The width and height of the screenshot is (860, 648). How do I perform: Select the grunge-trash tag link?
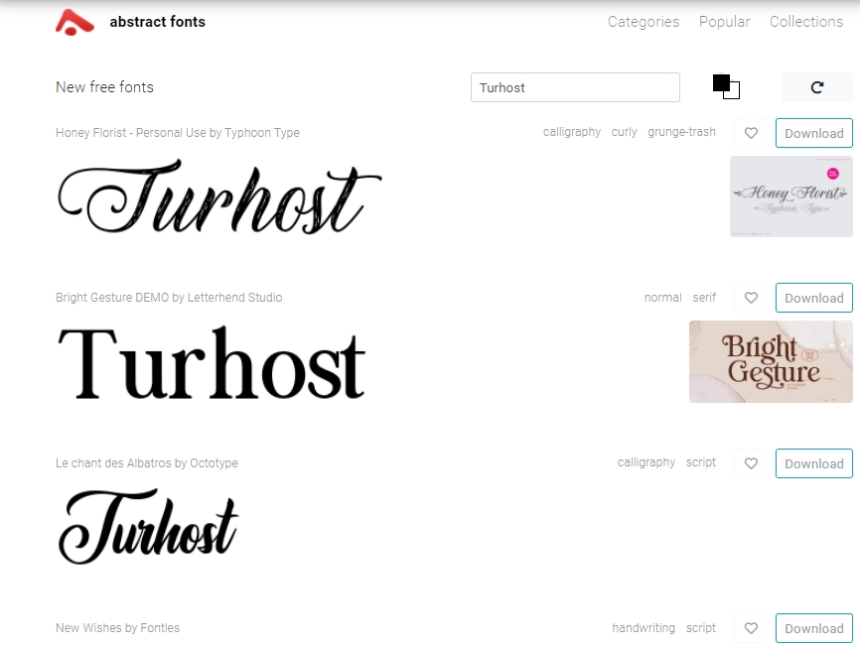tap(681, 132)
